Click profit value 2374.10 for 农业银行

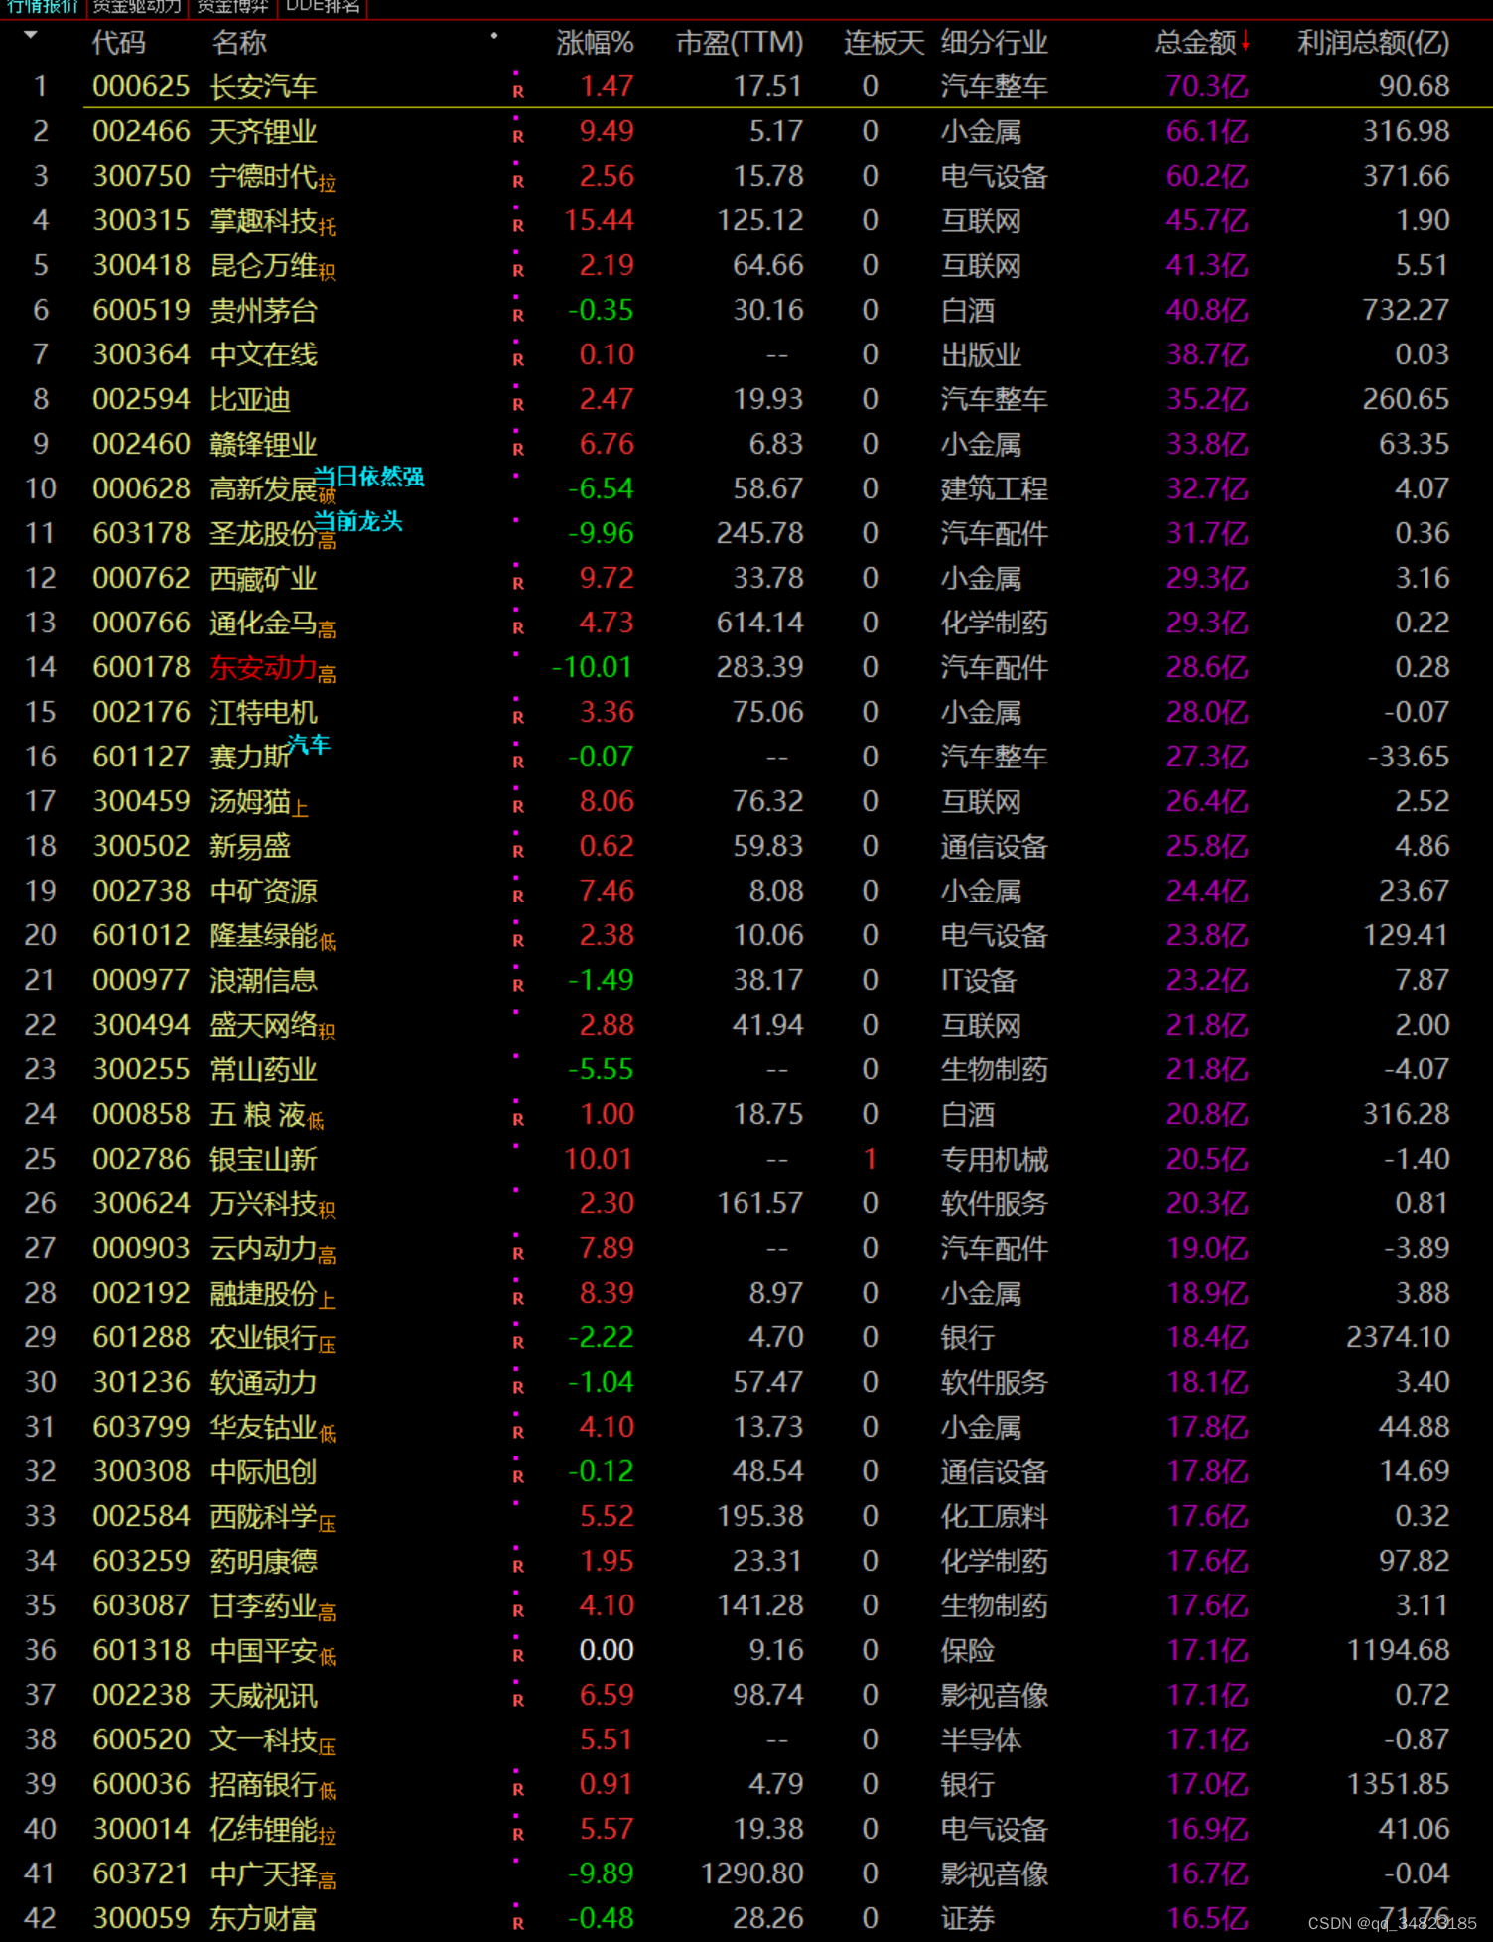pos(1398,1337)
